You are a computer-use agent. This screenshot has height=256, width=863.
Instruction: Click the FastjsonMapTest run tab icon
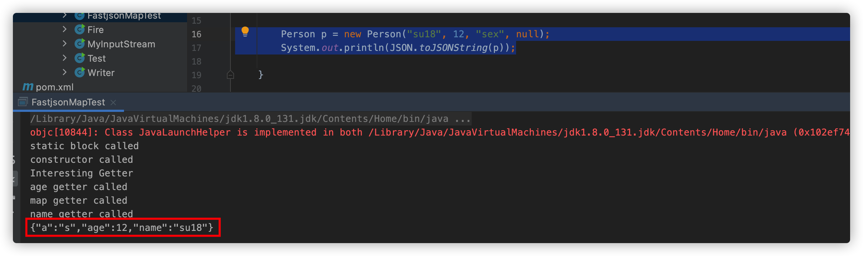23,102
